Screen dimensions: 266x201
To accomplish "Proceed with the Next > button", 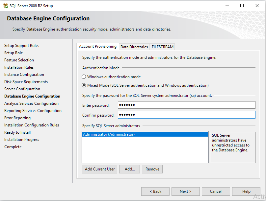I will pyautogui.click(x=186, y=191).
